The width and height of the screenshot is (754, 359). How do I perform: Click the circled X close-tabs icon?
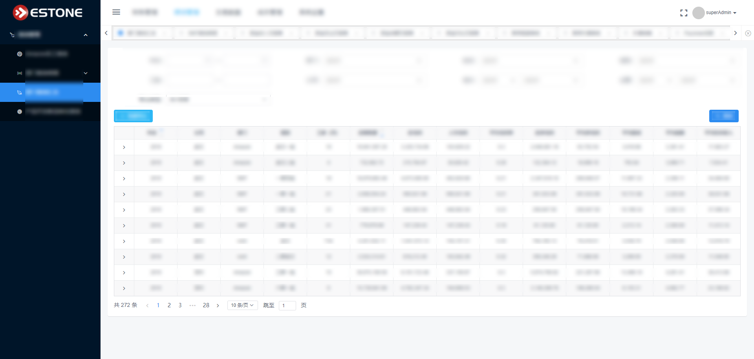coord(748,33)
